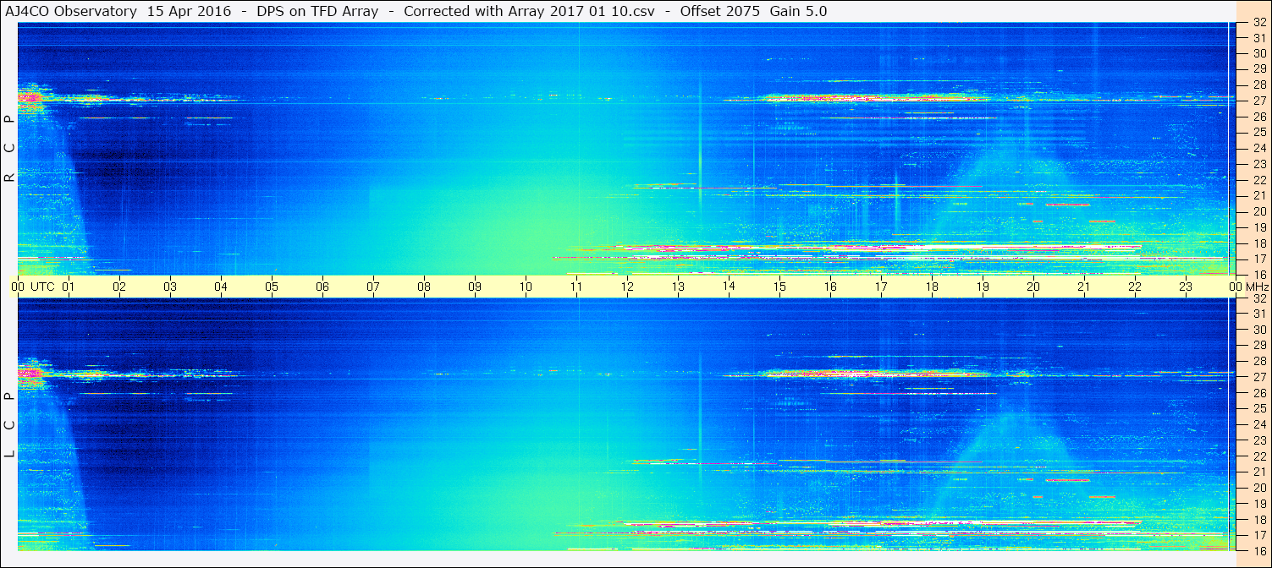Select the 15 hour mark on time axis
Screen dimensions: 1272x568
coord(779,287)
